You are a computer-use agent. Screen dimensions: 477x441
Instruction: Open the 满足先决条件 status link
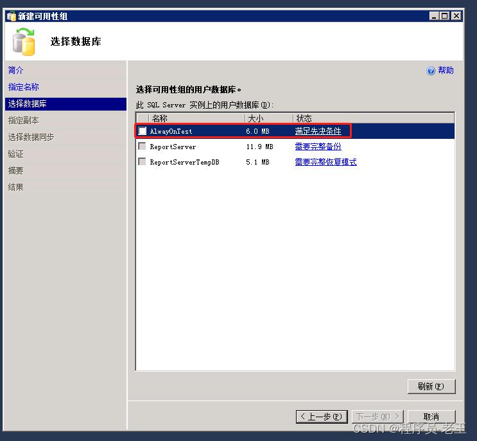[x=318, y=131]
